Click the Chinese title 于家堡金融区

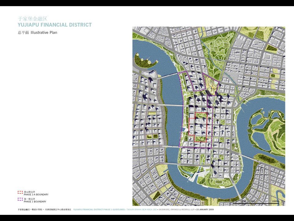32,19
